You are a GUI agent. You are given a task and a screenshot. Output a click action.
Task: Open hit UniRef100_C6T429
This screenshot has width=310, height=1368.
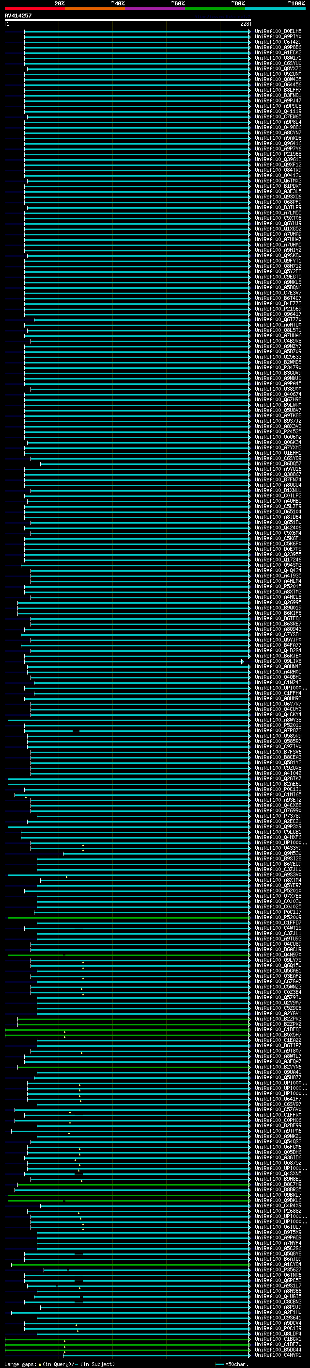pos(278,42)
